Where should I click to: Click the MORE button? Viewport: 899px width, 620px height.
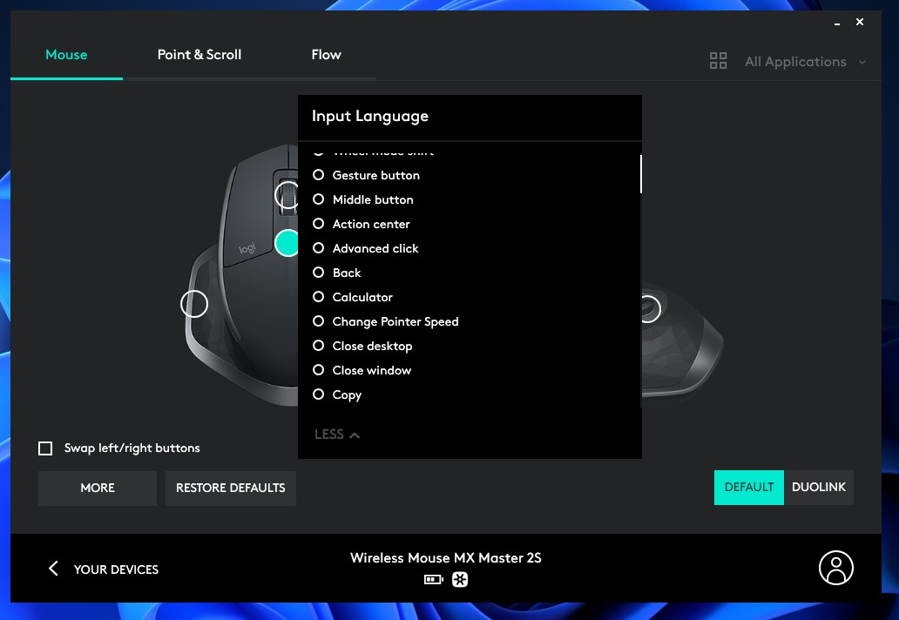(98, 489)
